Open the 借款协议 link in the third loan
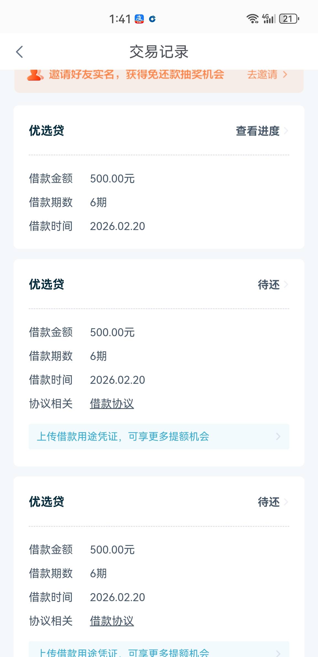 pyautogui.click(x=112, y=621)
